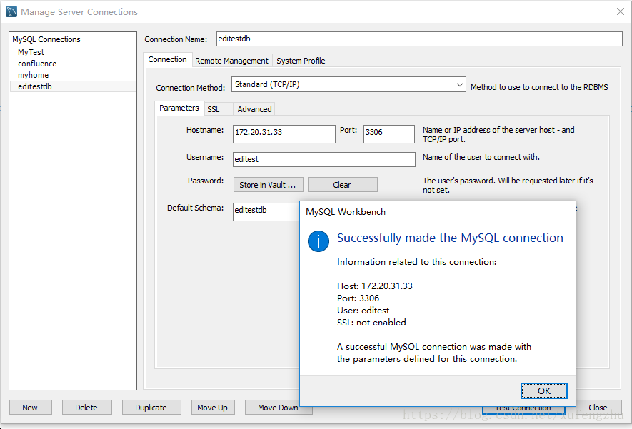Viewport: 632px width, 429px height.
Task: Click 'Successfully made the MySQL connection' heading
Action: point(450,238)
